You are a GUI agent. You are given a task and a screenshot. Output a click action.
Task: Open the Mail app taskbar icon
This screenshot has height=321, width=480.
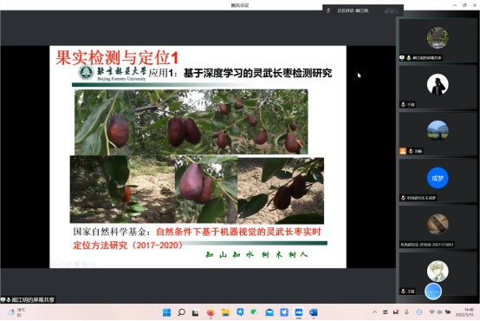point(269,312)
